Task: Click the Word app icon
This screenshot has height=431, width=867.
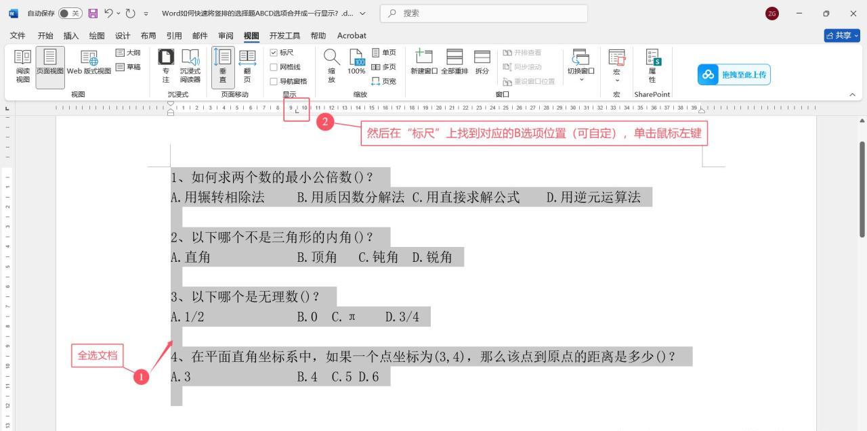Action: [x=14, y=14]
